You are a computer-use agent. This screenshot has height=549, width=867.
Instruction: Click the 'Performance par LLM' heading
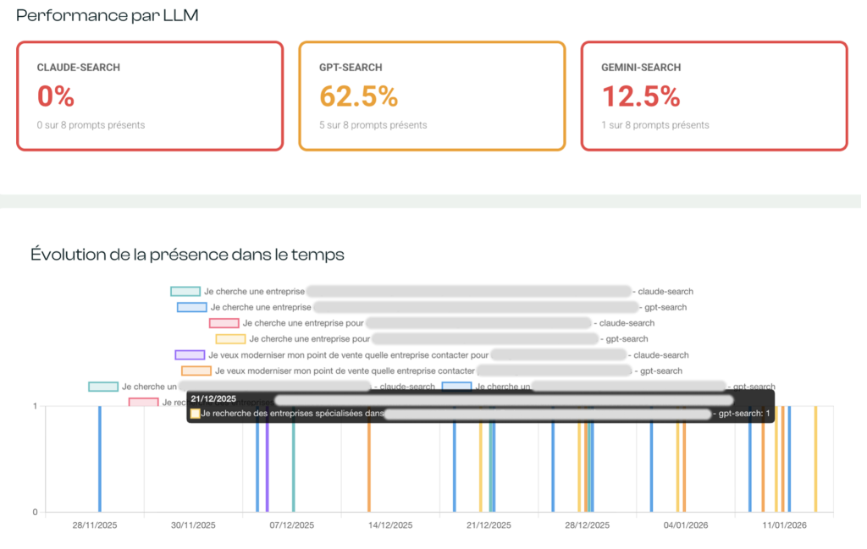[108, 15]
